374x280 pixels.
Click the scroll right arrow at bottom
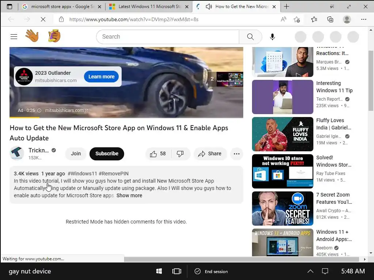click(x=365, y=259)
